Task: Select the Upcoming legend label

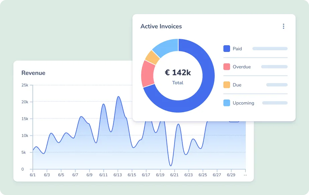Action: click(243, 103)
